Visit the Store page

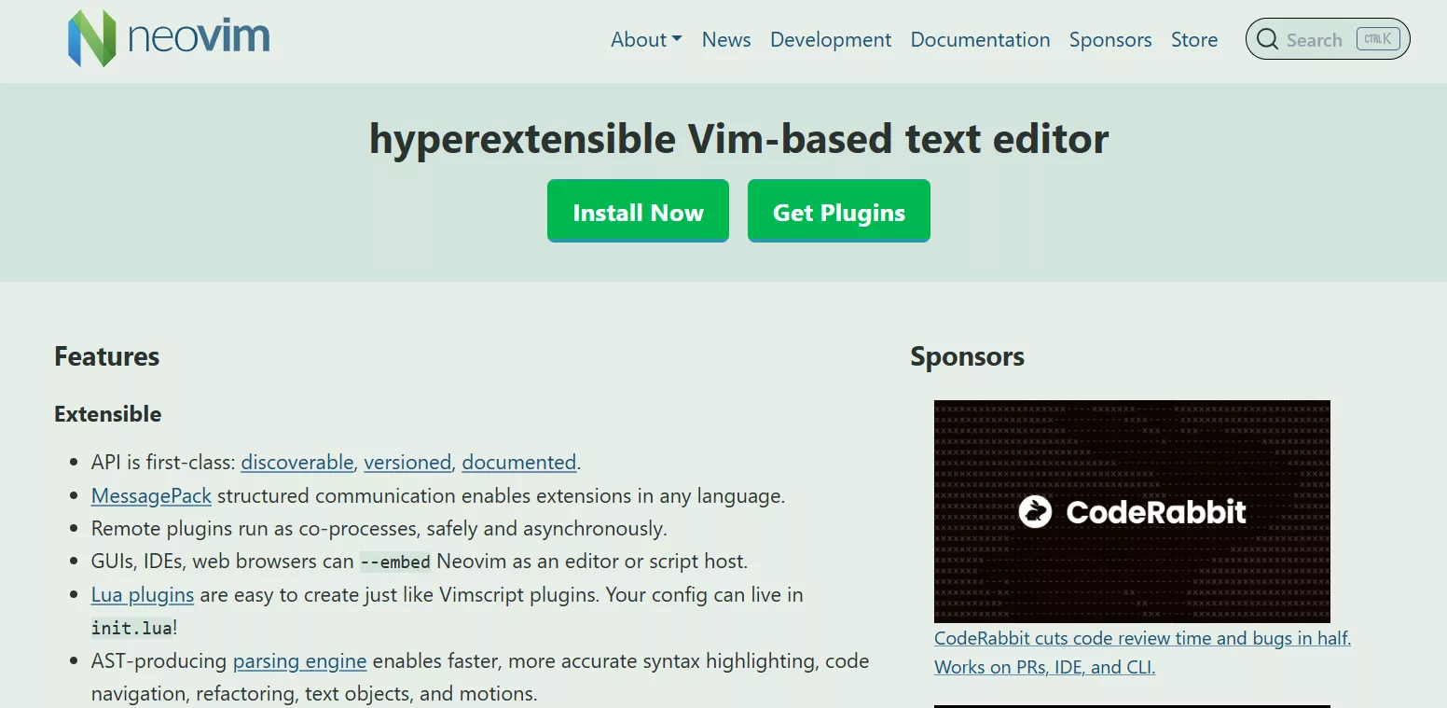tap(1194, 39)
